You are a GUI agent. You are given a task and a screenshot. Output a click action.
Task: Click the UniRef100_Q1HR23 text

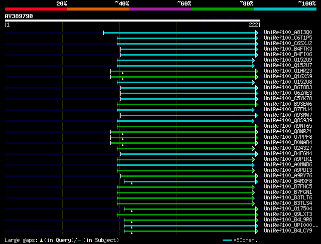click(288, 71)
